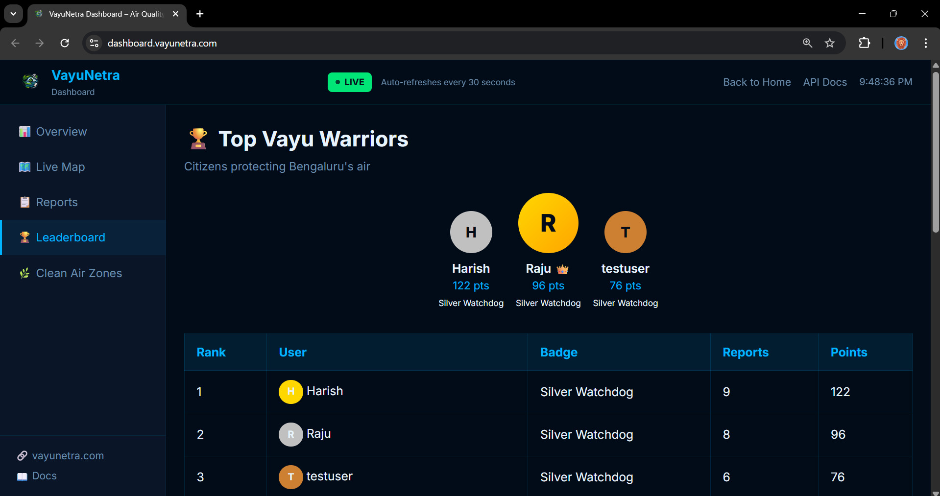
Task: Select the Overview chart icon in sidebar
Action: [x=24, y=131]
